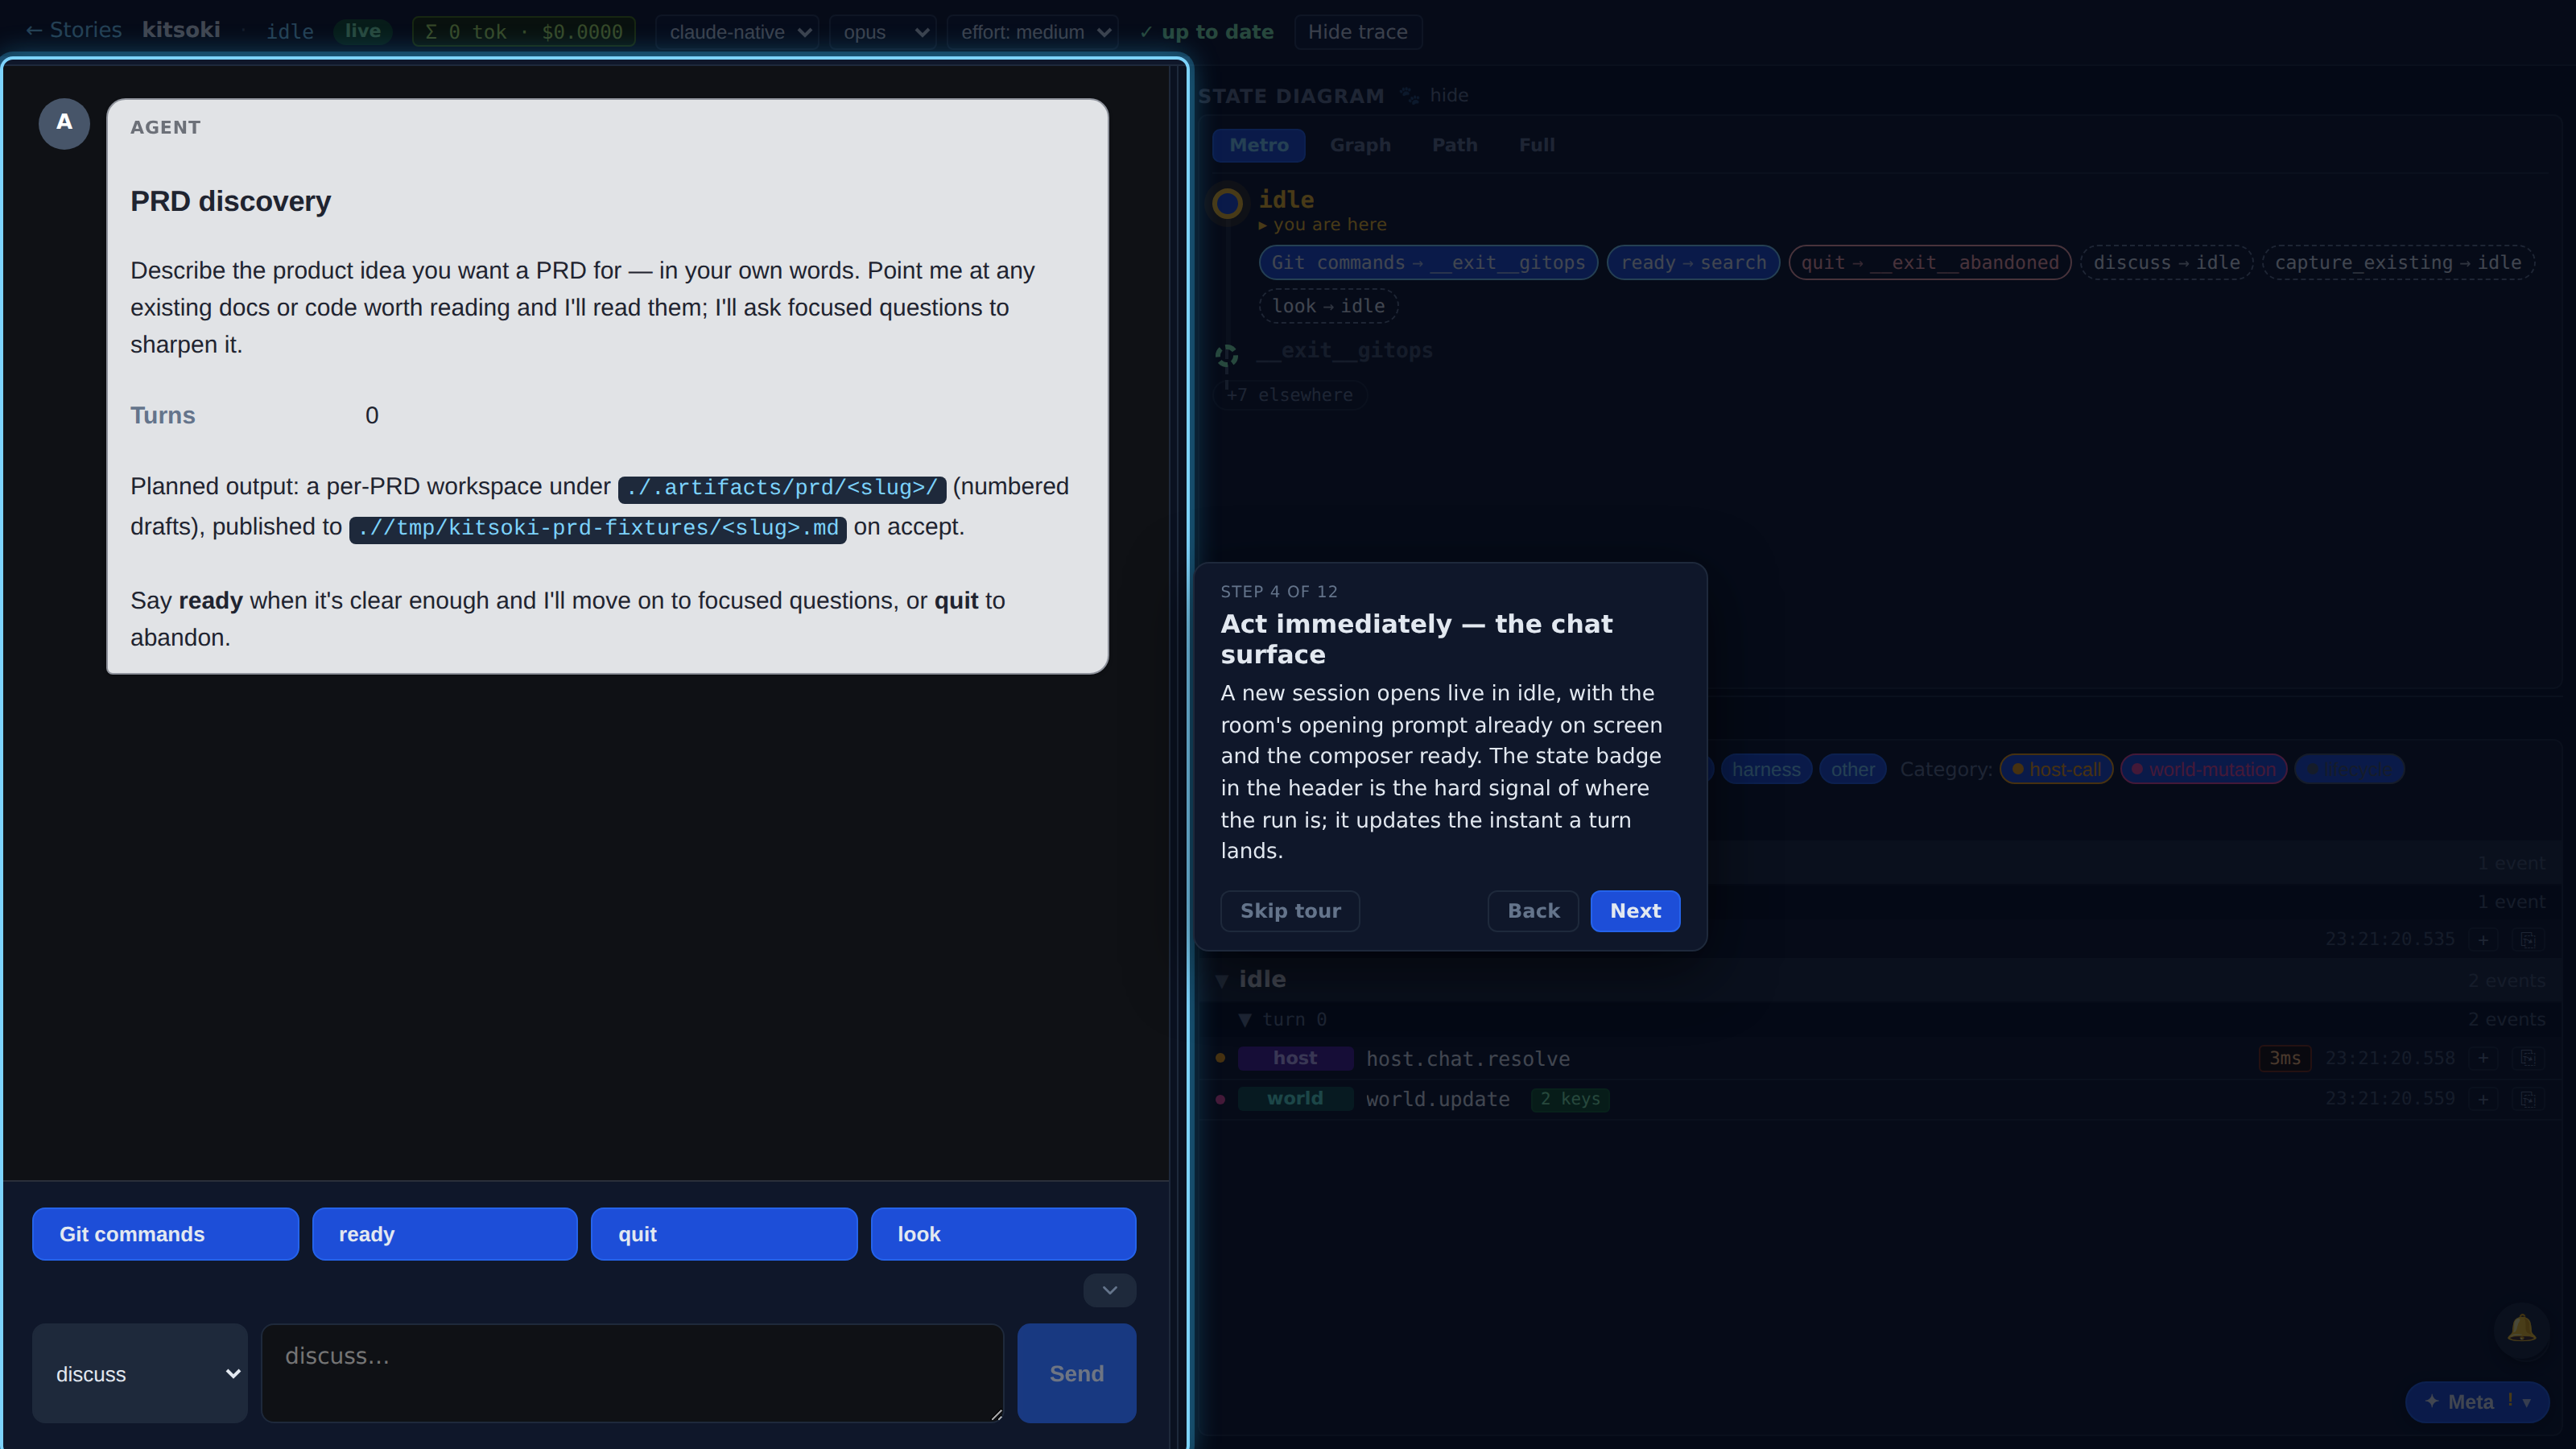2576x1449 pixels.
Task: Click the Git commands quick action button
Action: coord(165,1234)
